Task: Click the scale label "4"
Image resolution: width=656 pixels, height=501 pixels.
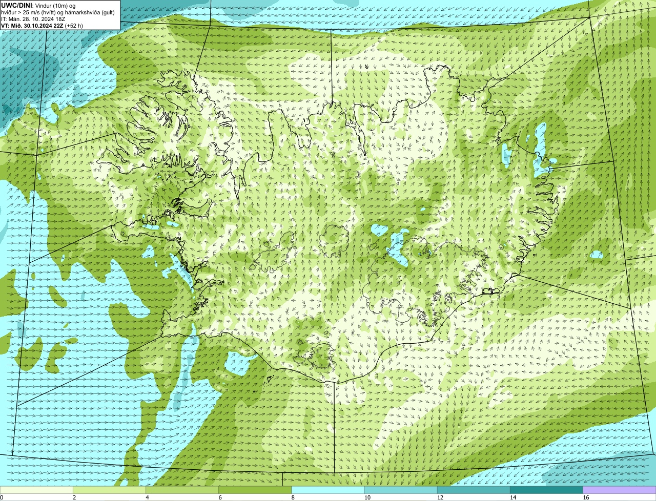Action: click(147, 497)
